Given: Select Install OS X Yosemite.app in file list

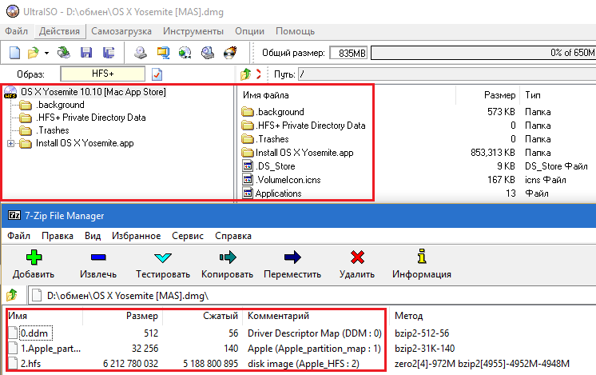Looking at the screenshot, I should coord(304,153).
